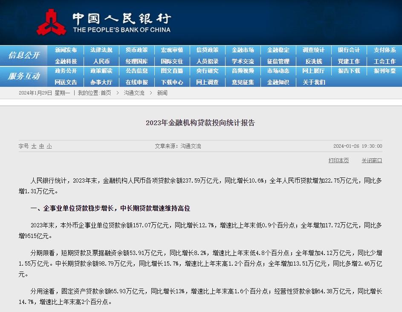The image size is (402, 312).
Task: Open the 政务公开 government disclosure section
Action: [x=66, y=71]
